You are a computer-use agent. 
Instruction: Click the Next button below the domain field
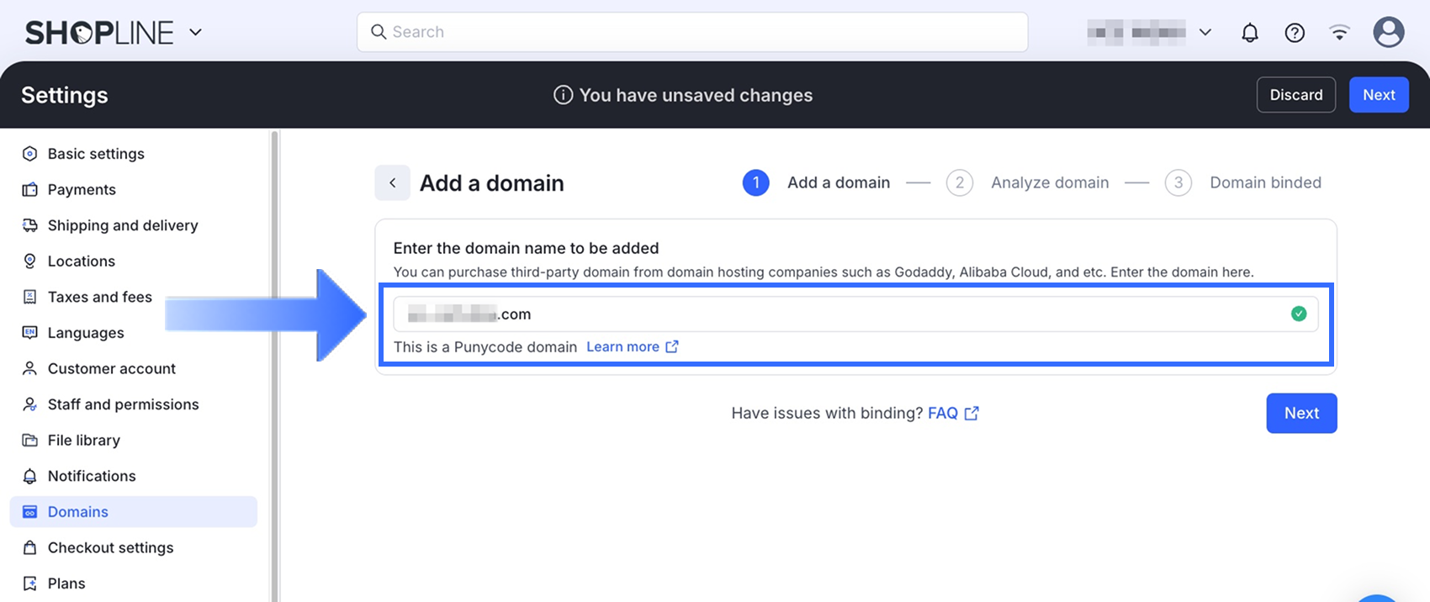pyautogui.click(x=1300, y=413)
